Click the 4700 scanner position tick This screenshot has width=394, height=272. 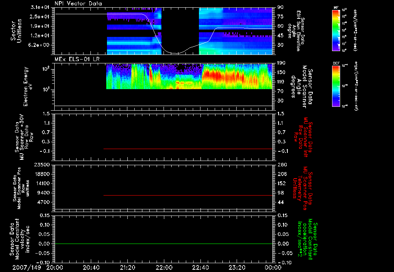pos(43,202)
